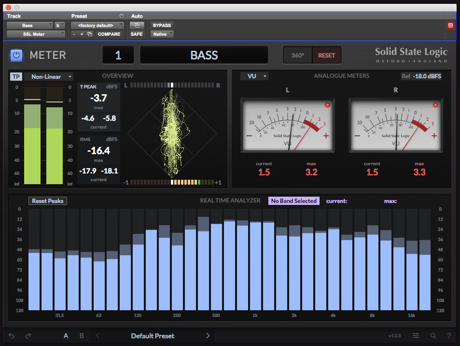Screen dimensions: 460x346
Task: Open the VU meter type dropdown
Action: pyautogui.click(x=254, y=76)
